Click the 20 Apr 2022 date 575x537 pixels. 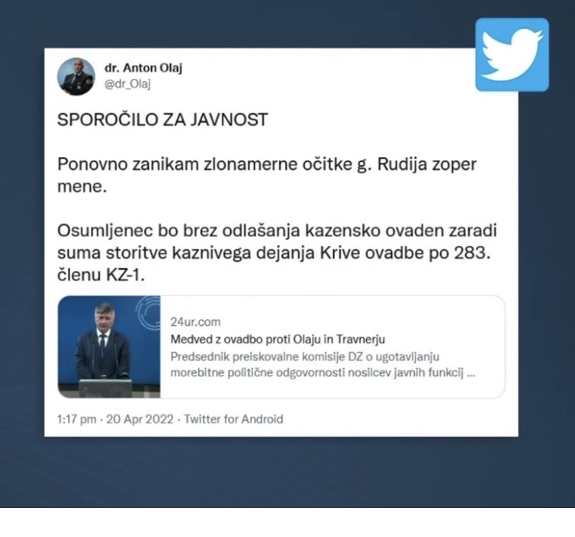coord(140,419)
